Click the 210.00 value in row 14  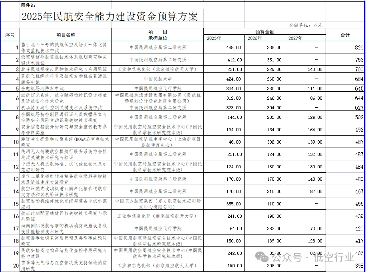(265, 191)
